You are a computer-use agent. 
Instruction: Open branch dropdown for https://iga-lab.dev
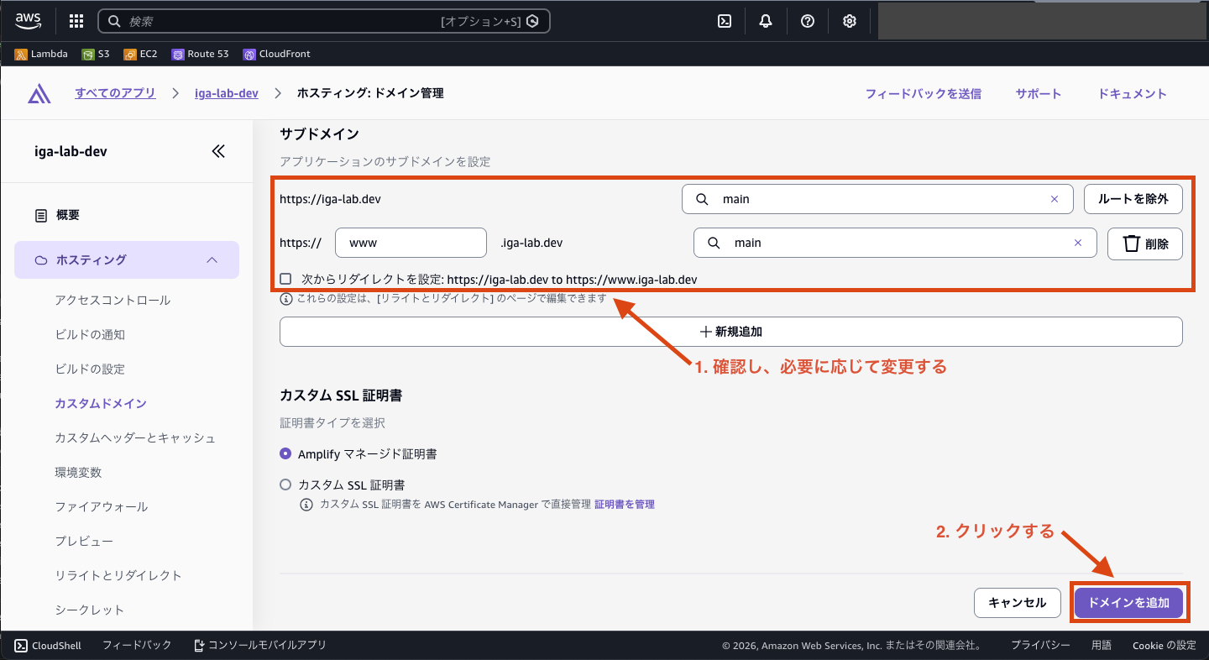coord(877,199)
